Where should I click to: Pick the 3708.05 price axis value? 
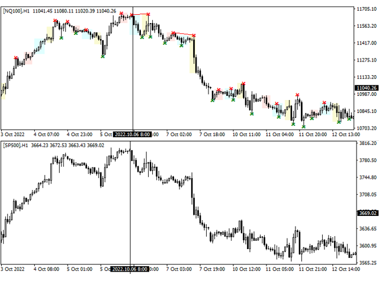368,195
